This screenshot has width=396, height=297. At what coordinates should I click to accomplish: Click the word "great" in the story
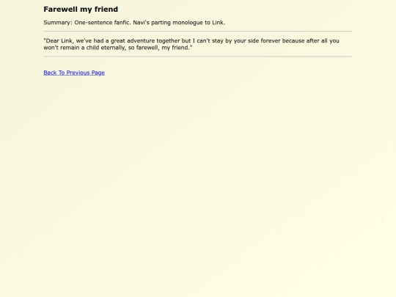(x=117, y=41)
